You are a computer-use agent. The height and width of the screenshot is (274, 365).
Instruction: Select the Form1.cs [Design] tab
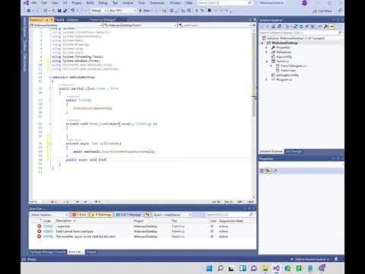(x=103, y=20)
